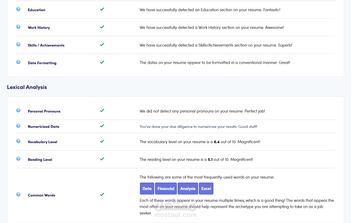Click the "Excel" word tag
The height and width of the screenshot is (223, 351).
click(x=206, y=189)
